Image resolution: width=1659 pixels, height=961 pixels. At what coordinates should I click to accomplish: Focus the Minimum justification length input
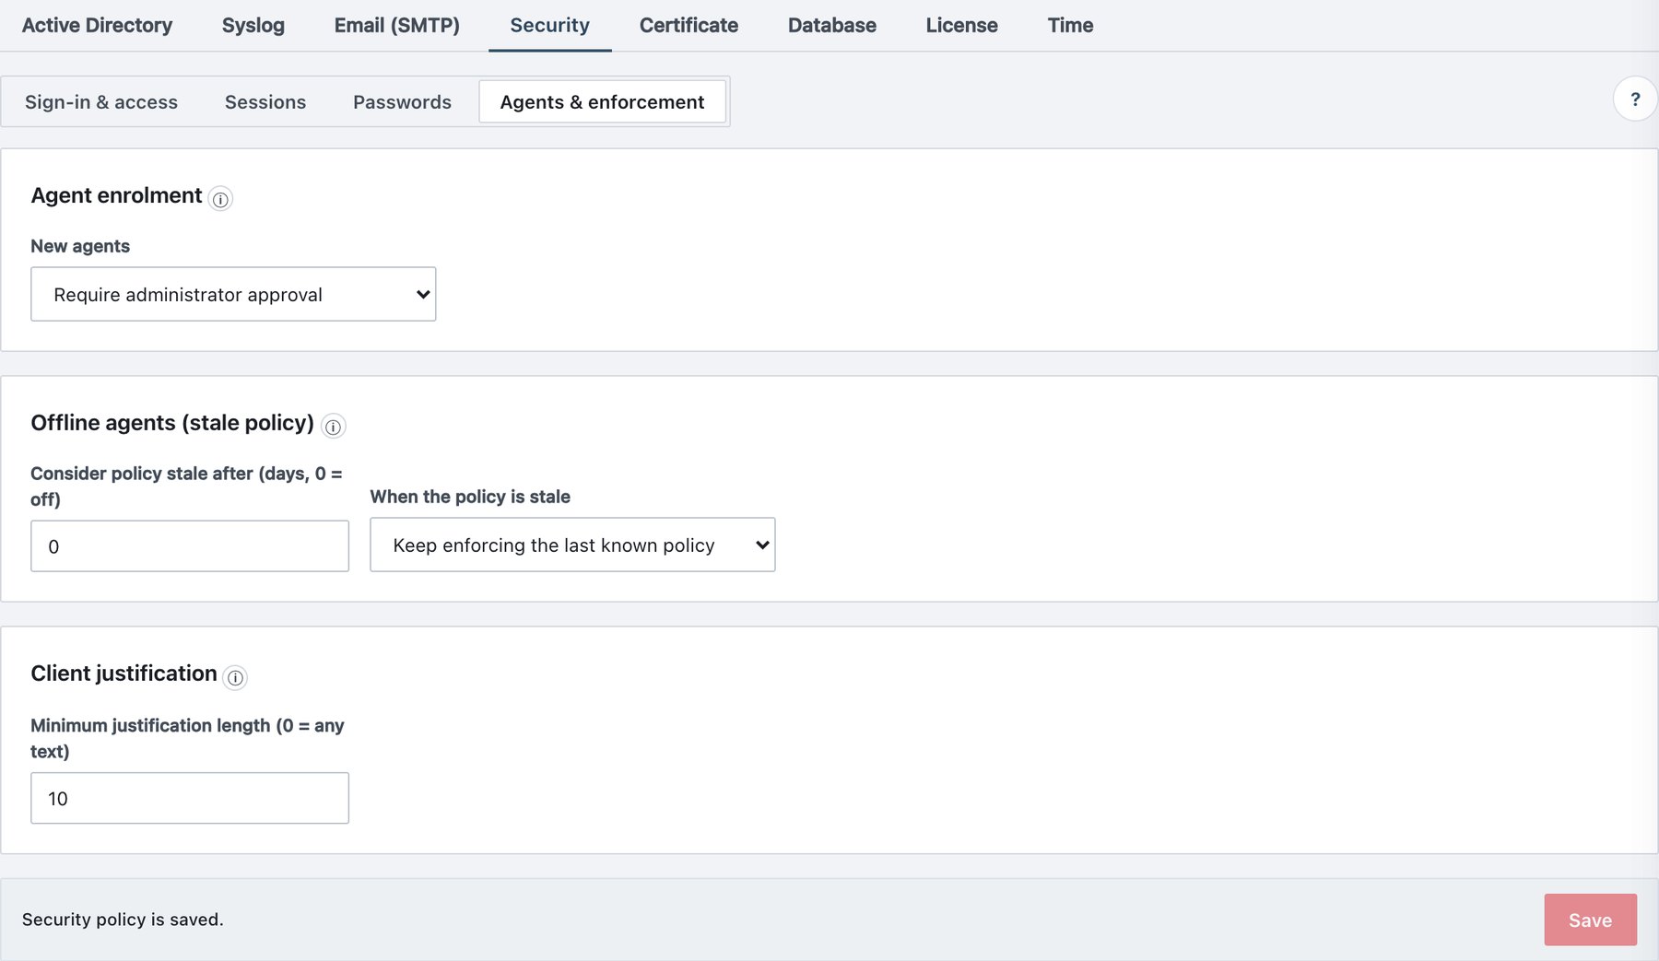coord(190,798)
